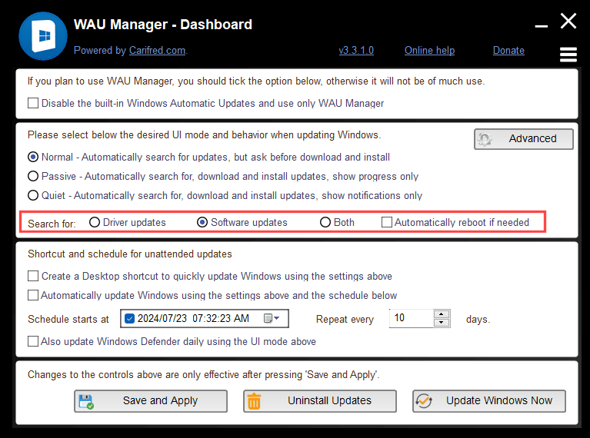Image resolution: width=590 pixels, height=438 pixels.
Task: Increase repeat days with the up arrow
Action: click(x=442, y=314)
